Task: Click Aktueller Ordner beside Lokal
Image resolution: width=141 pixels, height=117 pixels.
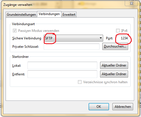Action: pos(114,65)
